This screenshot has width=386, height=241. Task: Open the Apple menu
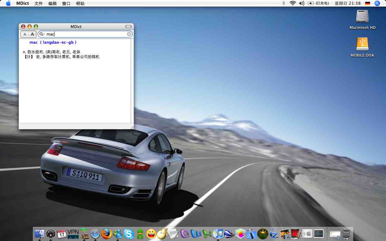pyautogui.click(x=8, y=3)
